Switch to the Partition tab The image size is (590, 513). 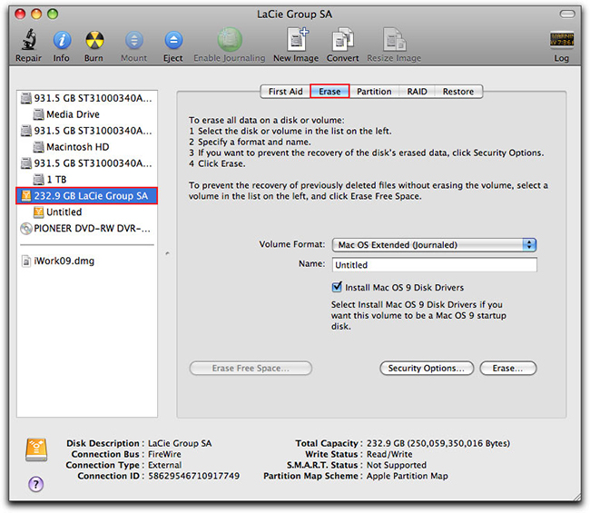point(374,92)
